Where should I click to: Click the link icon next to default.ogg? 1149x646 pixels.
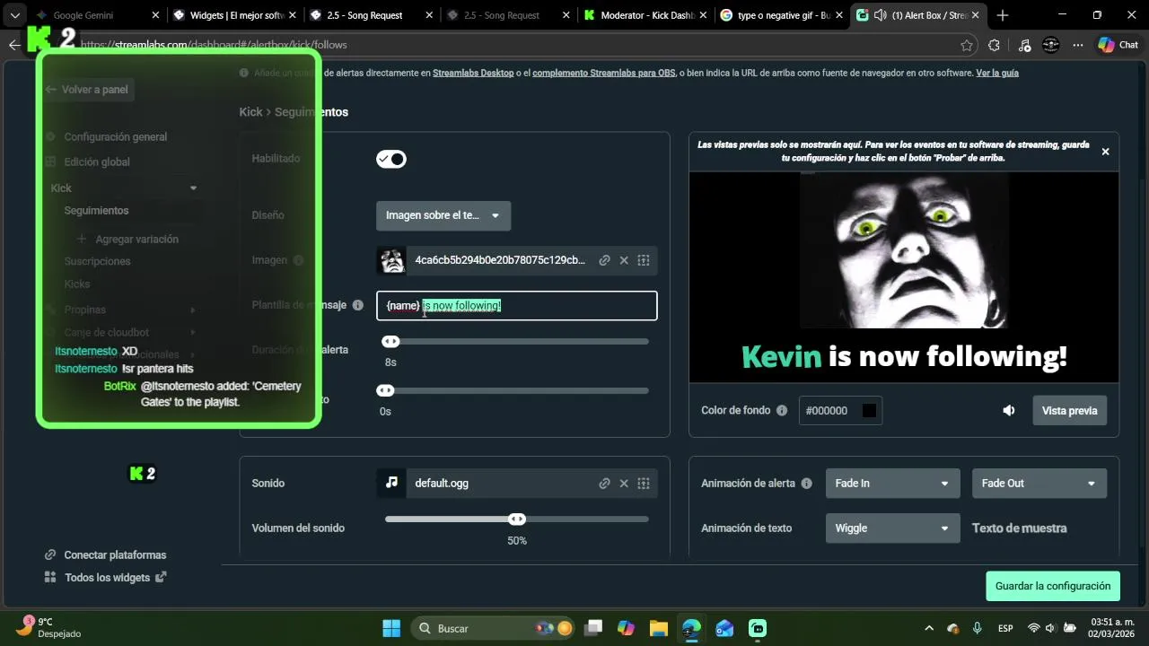604,483
